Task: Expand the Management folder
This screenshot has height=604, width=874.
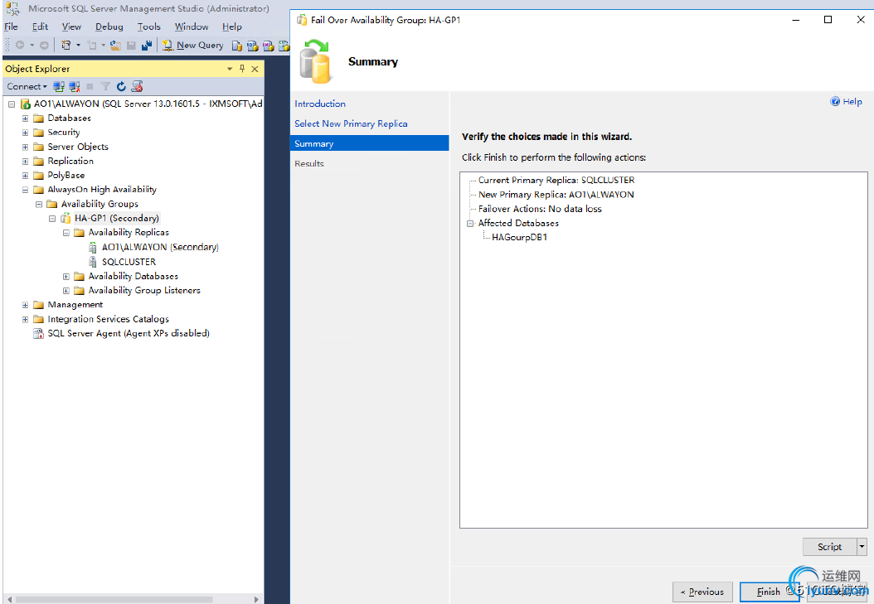Action: [25, 305]
